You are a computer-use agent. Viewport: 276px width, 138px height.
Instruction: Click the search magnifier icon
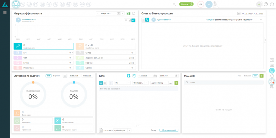[x=174, y=4]
